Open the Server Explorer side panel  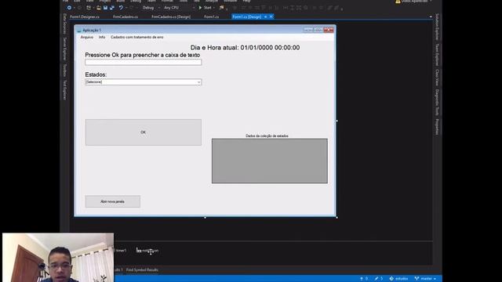64,49
